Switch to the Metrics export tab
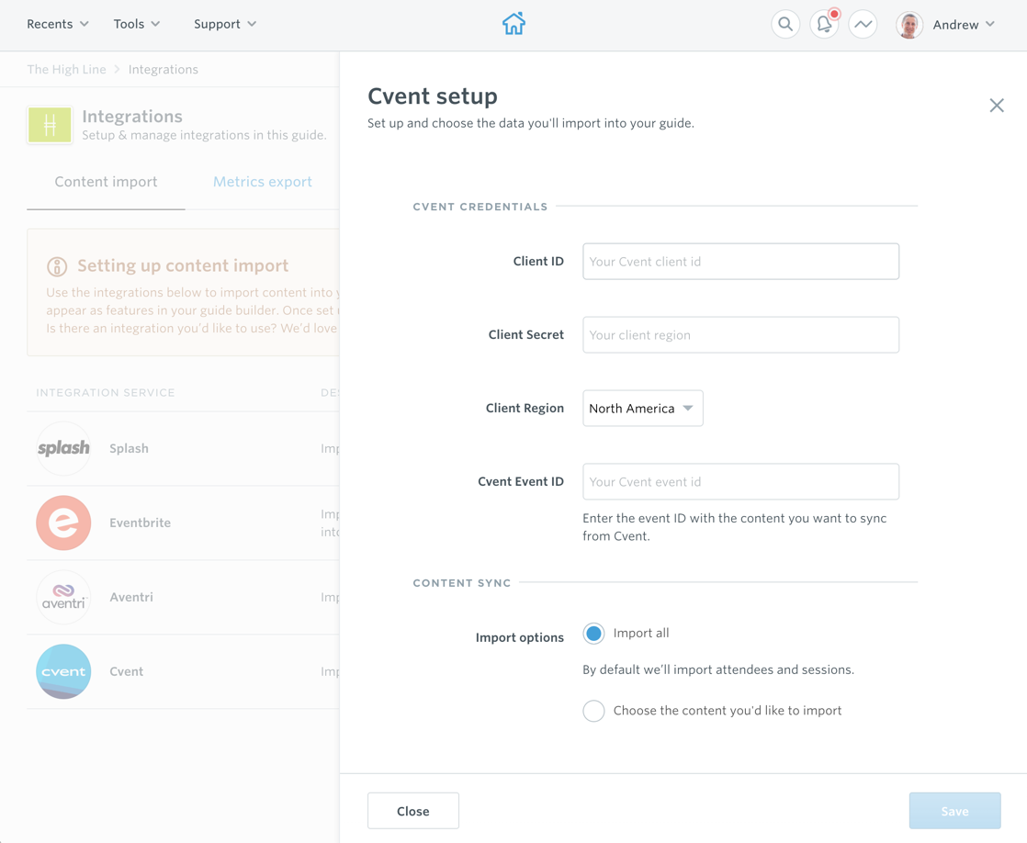 click(x=262, y=182)
